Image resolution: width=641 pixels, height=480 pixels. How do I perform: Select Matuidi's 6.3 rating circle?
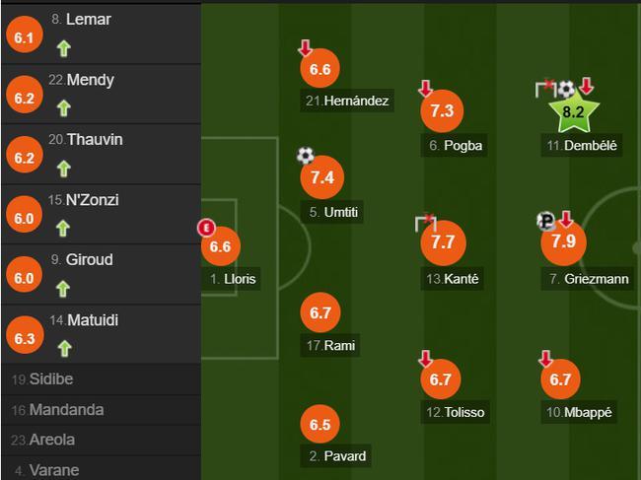coord(25,338)
